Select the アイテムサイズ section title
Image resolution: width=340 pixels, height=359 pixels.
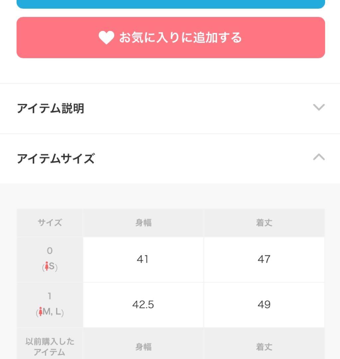pos(56,159)
